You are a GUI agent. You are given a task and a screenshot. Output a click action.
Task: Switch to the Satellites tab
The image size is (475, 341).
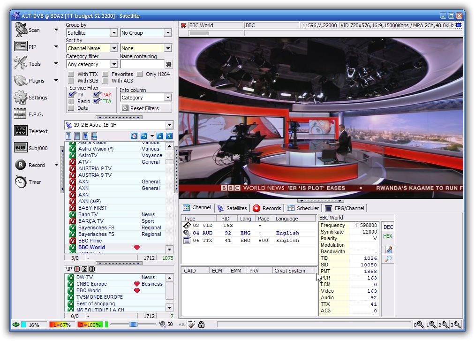(x=232, y=208)
